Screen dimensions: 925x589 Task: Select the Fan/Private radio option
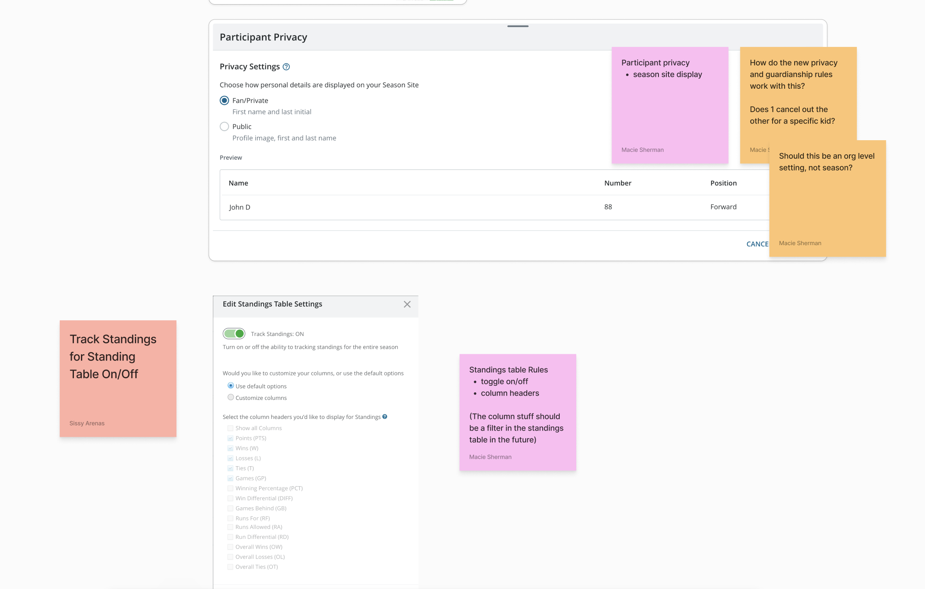coord(224,100)
